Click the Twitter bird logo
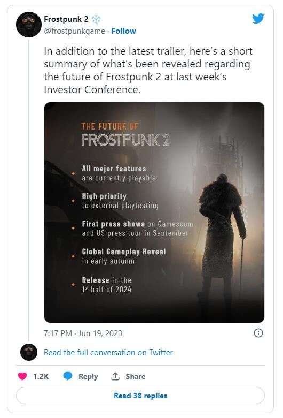Viewport: 283px width, 418px height. coord(258,18)
